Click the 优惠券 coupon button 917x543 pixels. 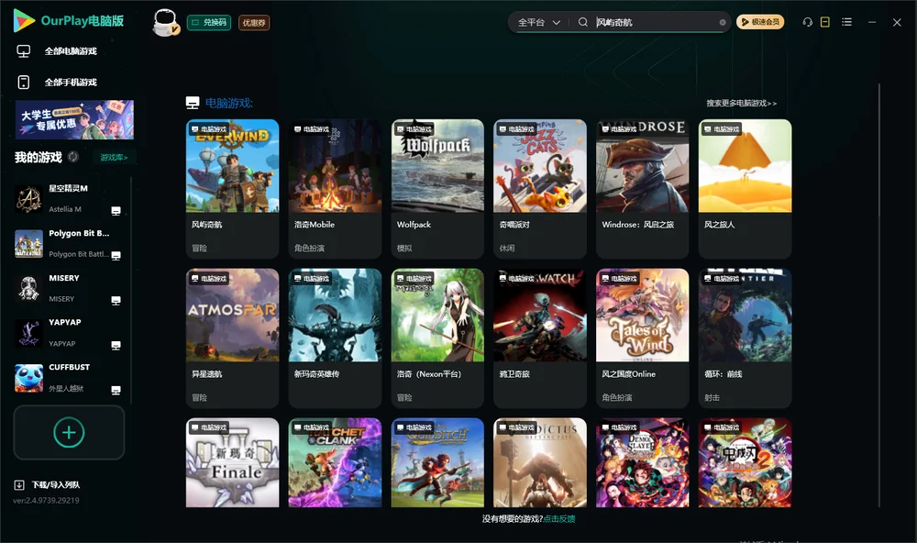[254, 22]
